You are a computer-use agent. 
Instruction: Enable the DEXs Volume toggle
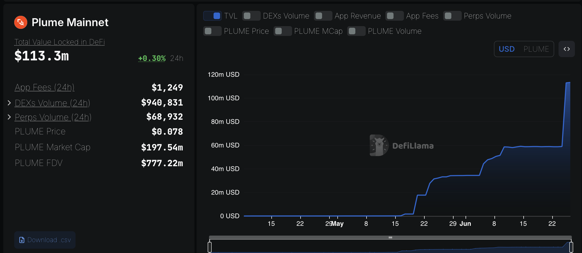pyautogui.click(x=251, y=16)
